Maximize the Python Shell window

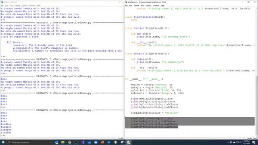coord(120,2)
